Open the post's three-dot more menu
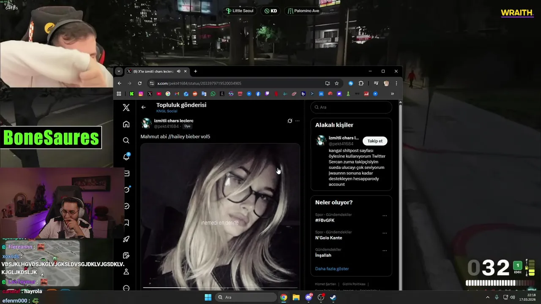Image resolution: width=541 pixels, height=304 pixels. click(298, 121)
